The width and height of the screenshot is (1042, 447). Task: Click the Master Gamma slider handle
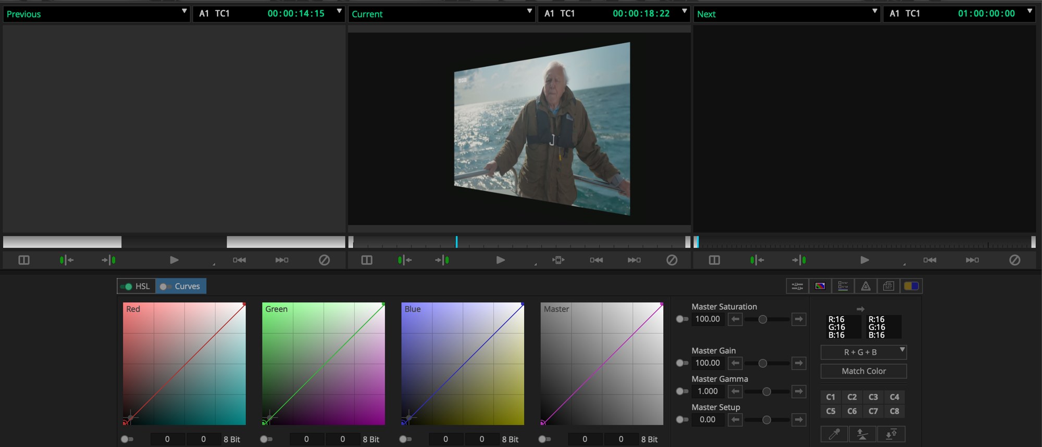click(766, 391)
